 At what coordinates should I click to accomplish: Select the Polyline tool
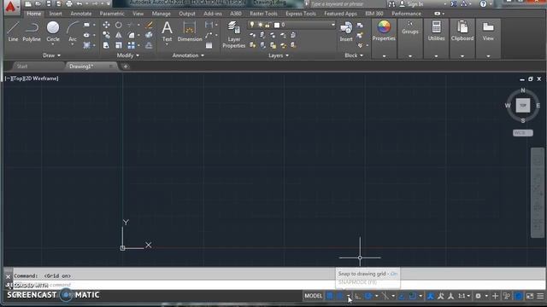click(x=32, y=32)
